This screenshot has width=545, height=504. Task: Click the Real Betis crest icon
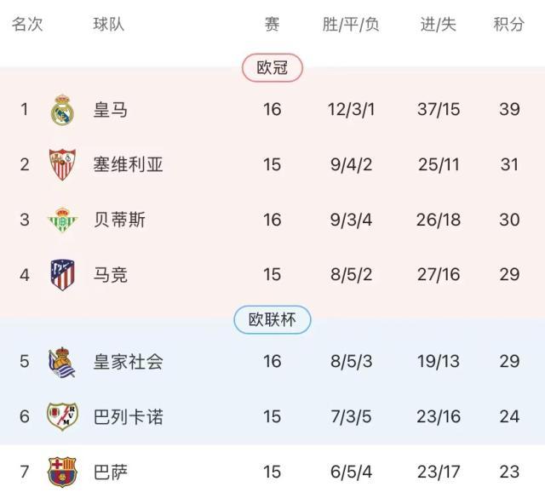click(63, 220)
